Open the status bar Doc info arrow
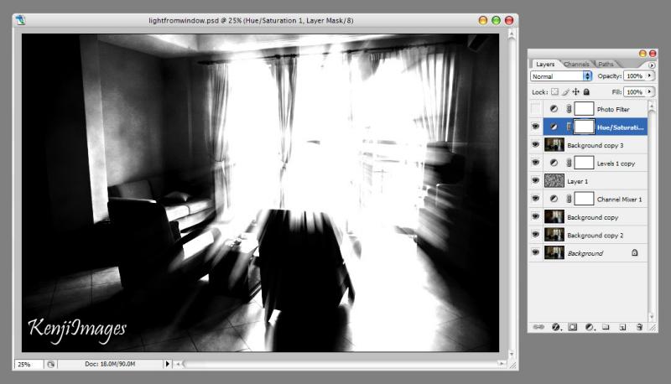This screenshot has height=384, width=671. (x=168, y=364)
